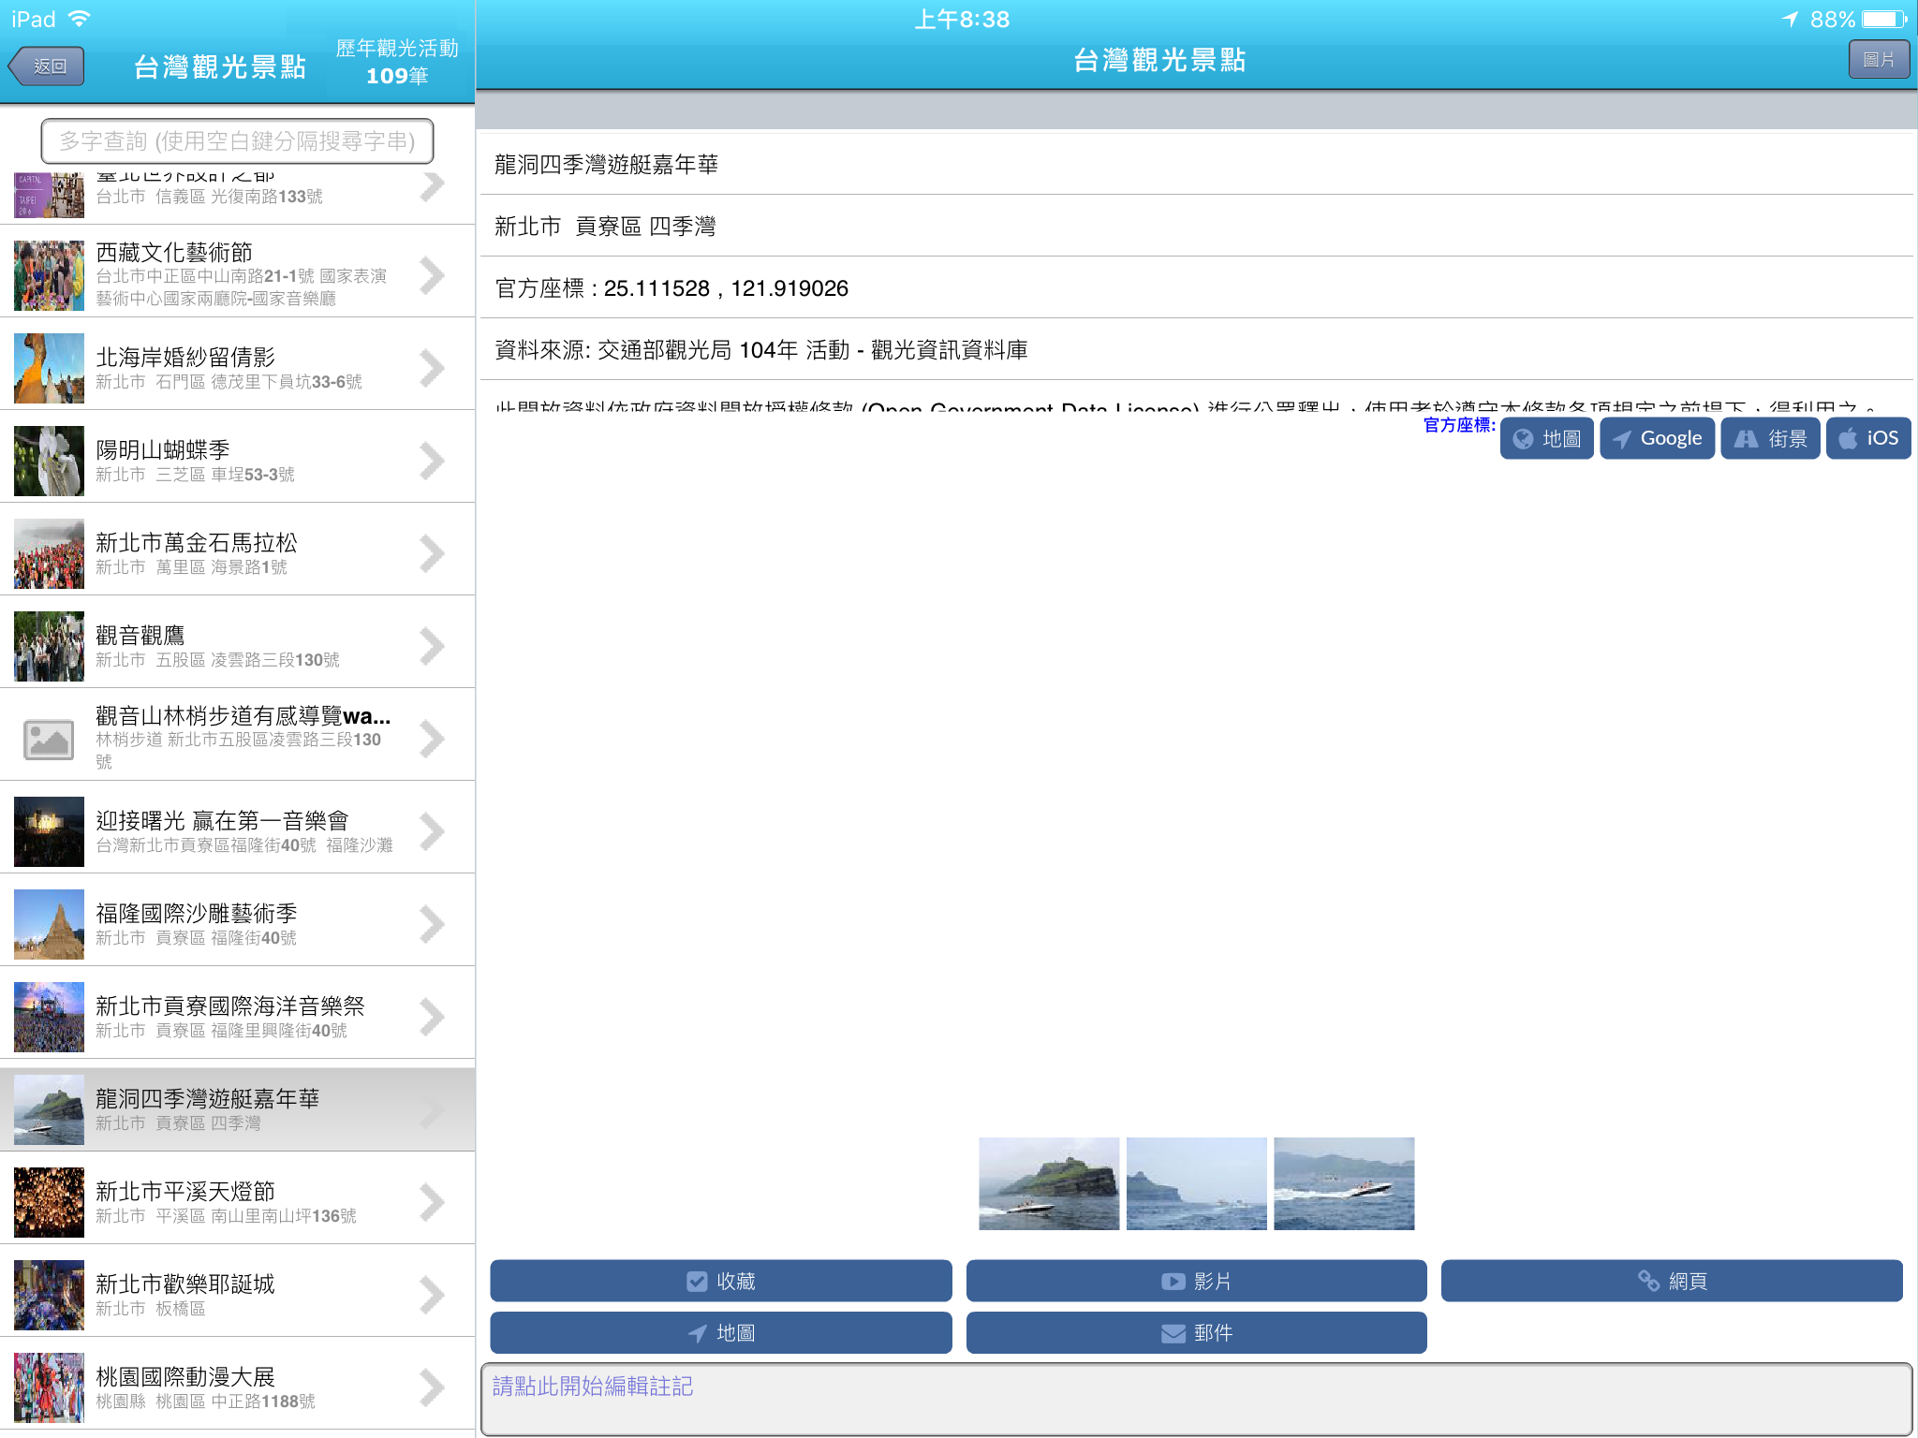The image size is (1918, 1438).
Task: Select 歡樂耶誕城 thumbnail image
Action: click(49, 1295)
